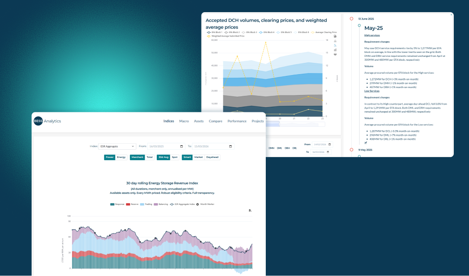This screenshot has width=469, height=276.
Task: Click text '296MW for DML (+7% month-on-month)'
Action: tap(393, 135)
